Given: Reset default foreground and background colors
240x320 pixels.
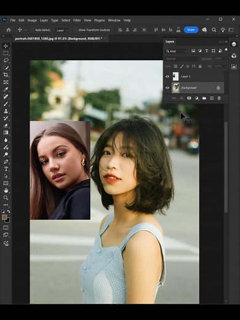Looking at the screenshot, I should coord(3,211).
